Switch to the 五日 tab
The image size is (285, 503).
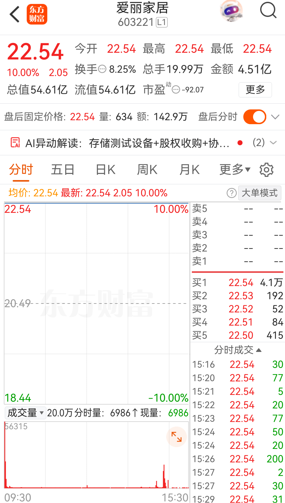[63, 170]
